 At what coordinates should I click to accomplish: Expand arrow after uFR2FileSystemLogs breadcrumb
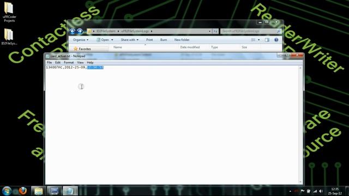[152, 32]
